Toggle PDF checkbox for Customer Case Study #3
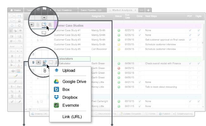 pyautogui.click(x=190, y=40)
